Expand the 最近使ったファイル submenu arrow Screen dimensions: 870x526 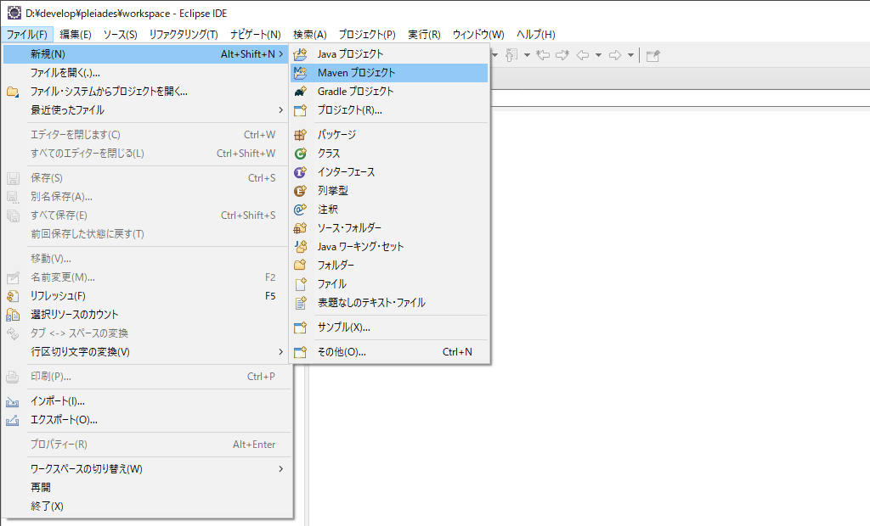click(x=280, y=110)
